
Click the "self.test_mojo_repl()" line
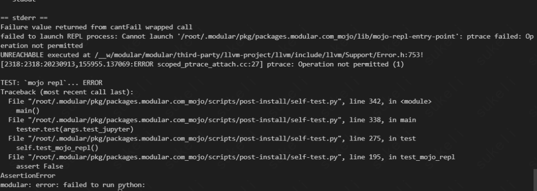click(57, 148)
